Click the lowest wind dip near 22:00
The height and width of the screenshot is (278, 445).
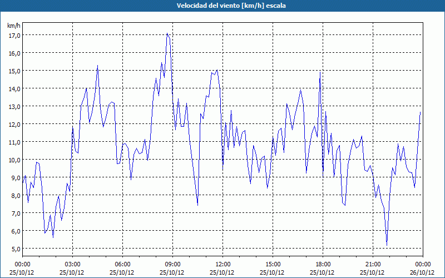click(x=387, y=245)
